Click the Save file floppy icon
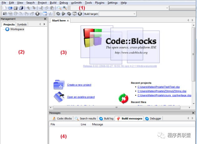The height and width of the screenshot is (144, 197). click(x=16, y=8)
